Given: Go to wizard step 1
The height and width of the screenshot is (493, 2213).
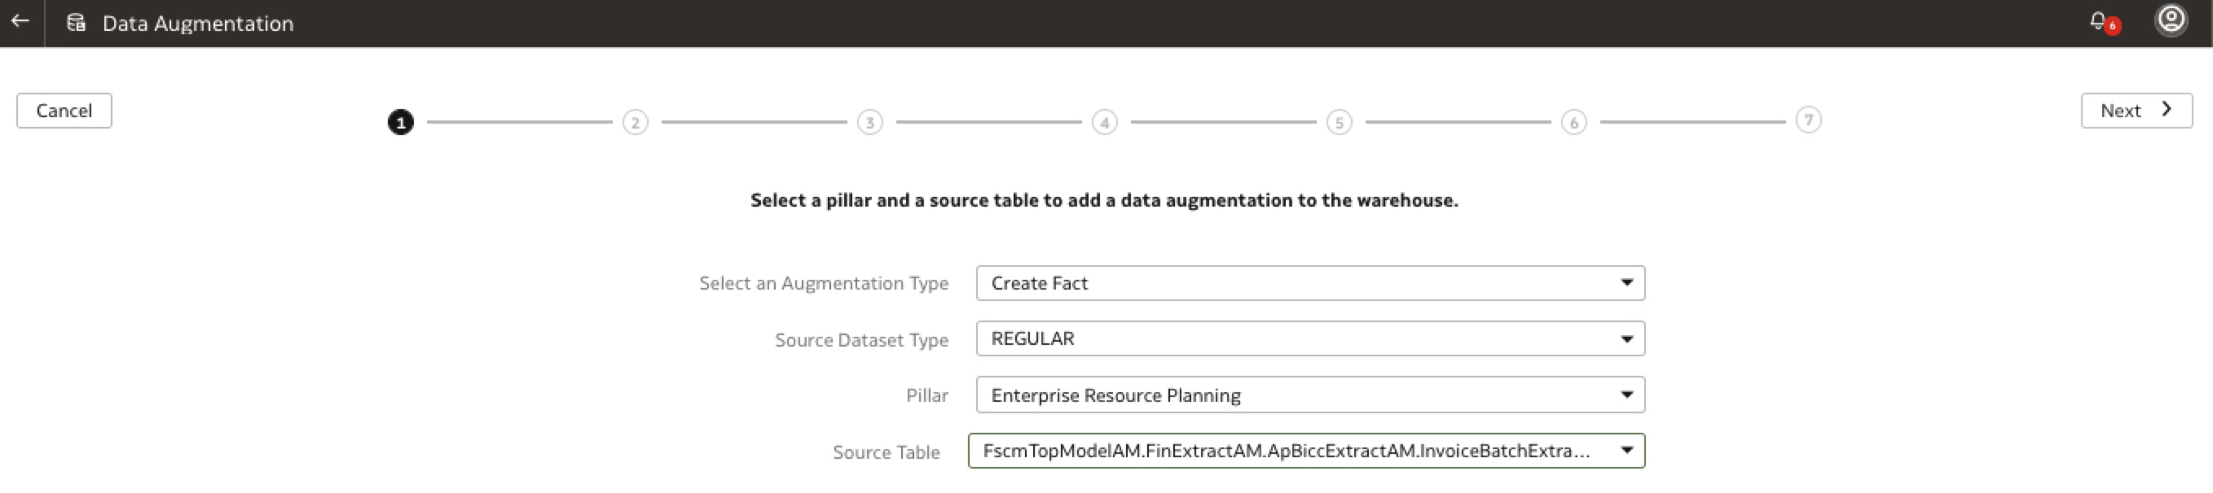Looking at the screenshot, I should pyautogui.click(x=400, y=123).
